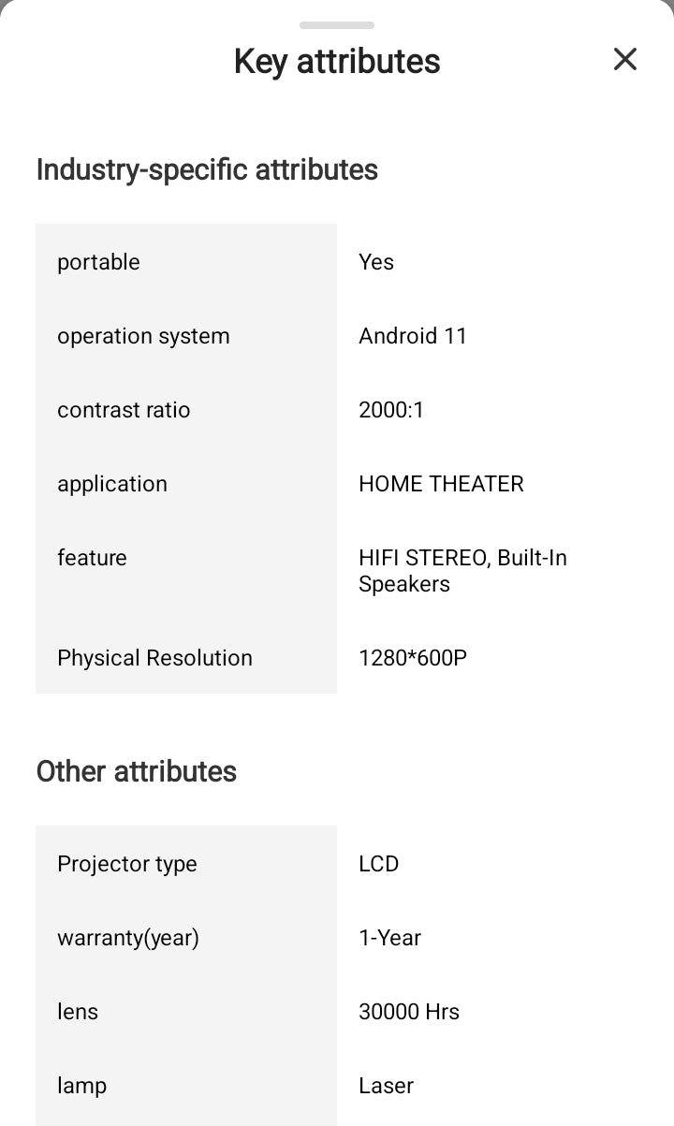Select the Projector type label

click(x=127, y=864)
